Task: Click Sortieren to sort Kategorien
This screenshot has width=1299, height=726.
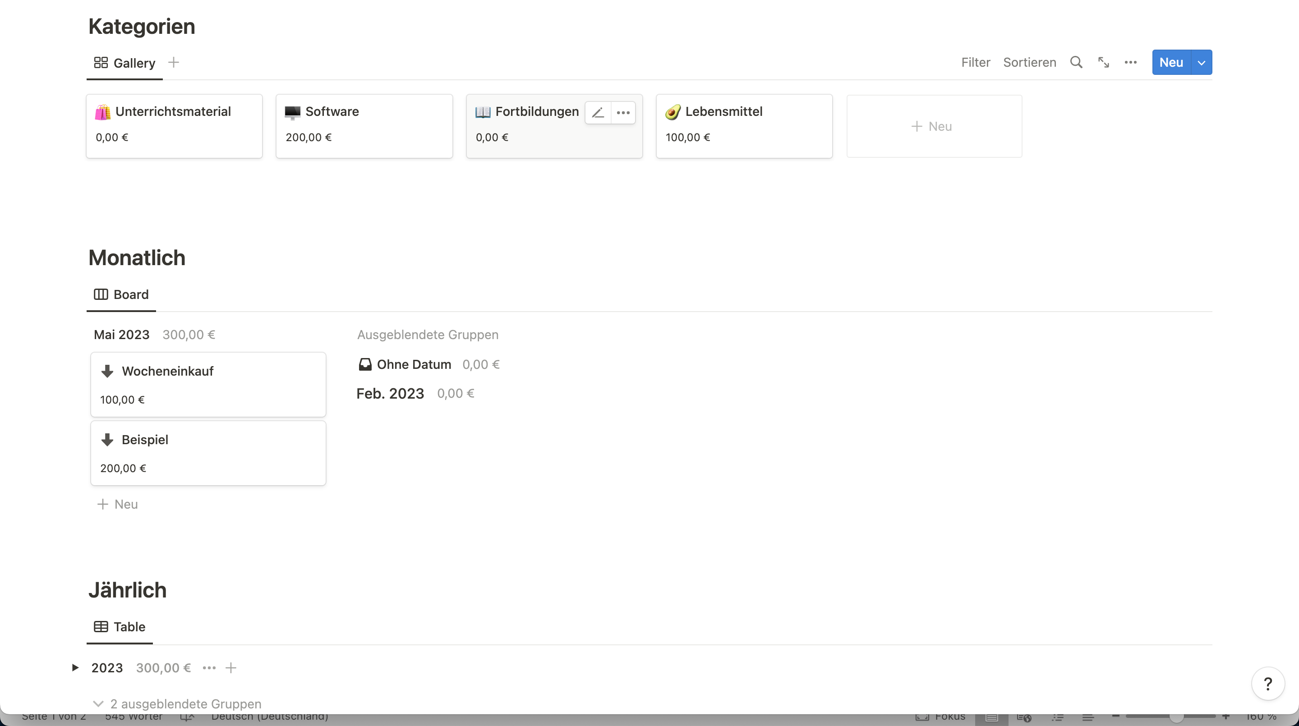Action: (1029, 63)
